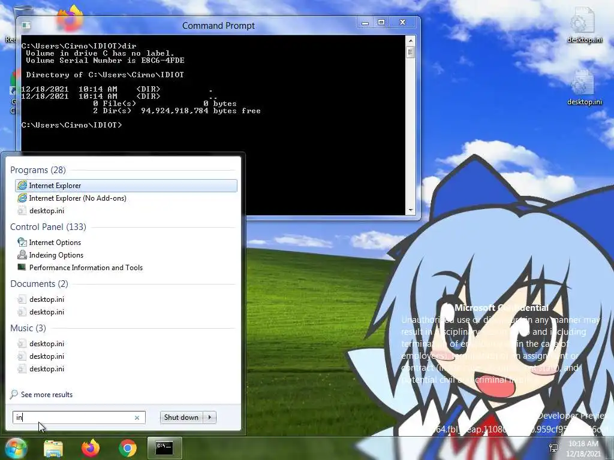
Task: Open Internet Options control panel item
Action: point(126,243)
